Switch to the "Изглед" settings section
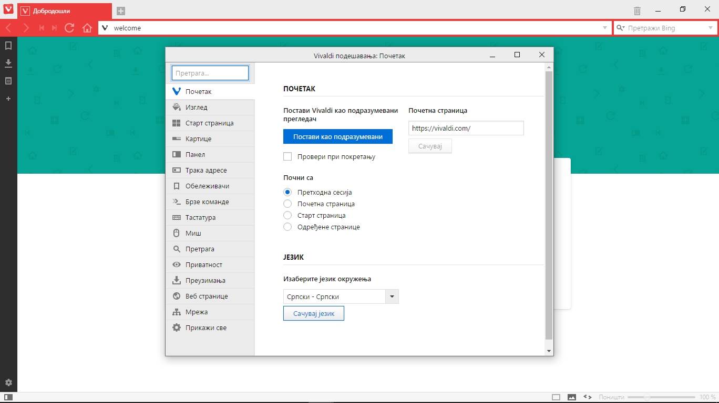 tap(196, 107)
